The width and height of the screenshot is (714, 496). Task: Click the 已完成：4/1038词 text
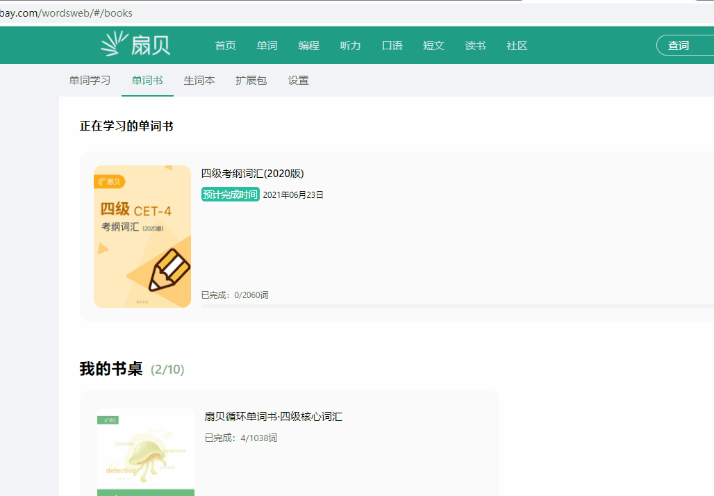[241, 438]
